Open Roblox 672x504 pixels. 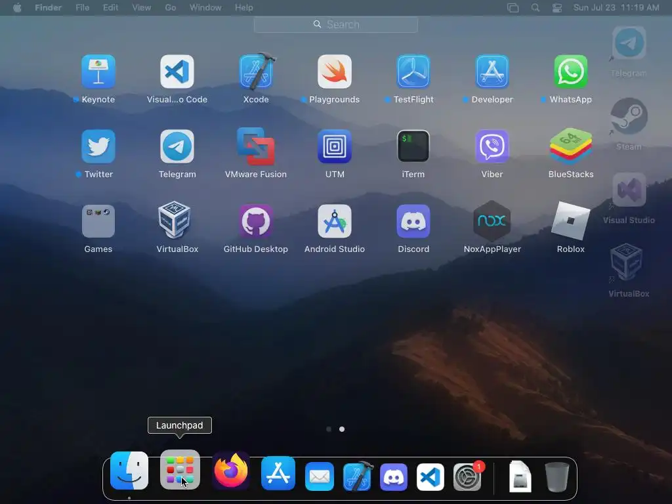pyautogui.click(x=571, y=221)
